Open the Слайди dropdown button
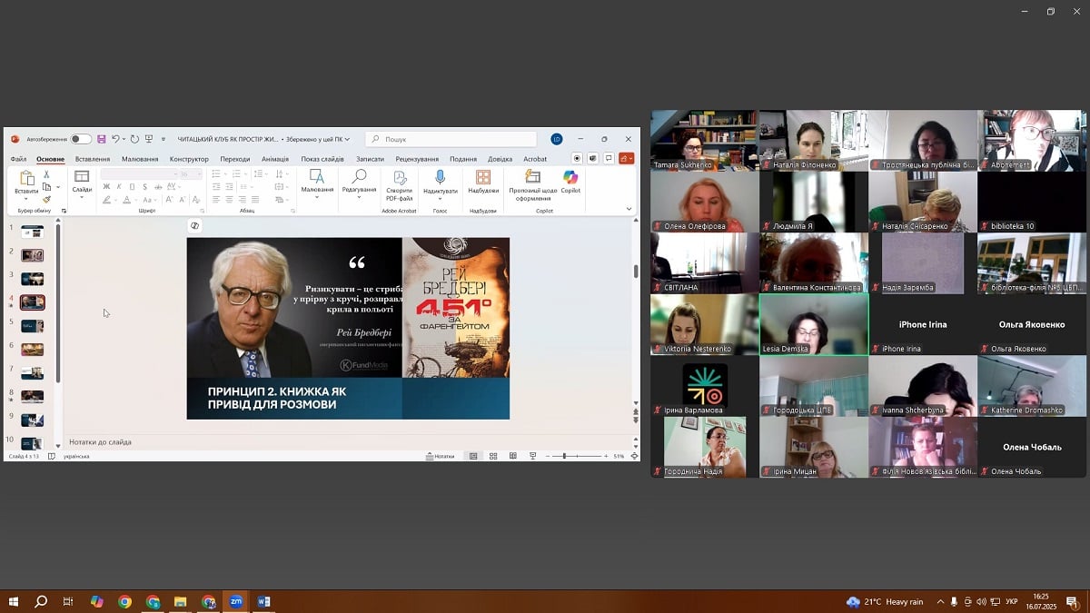 pyautogui.click(x=82, y=183)
